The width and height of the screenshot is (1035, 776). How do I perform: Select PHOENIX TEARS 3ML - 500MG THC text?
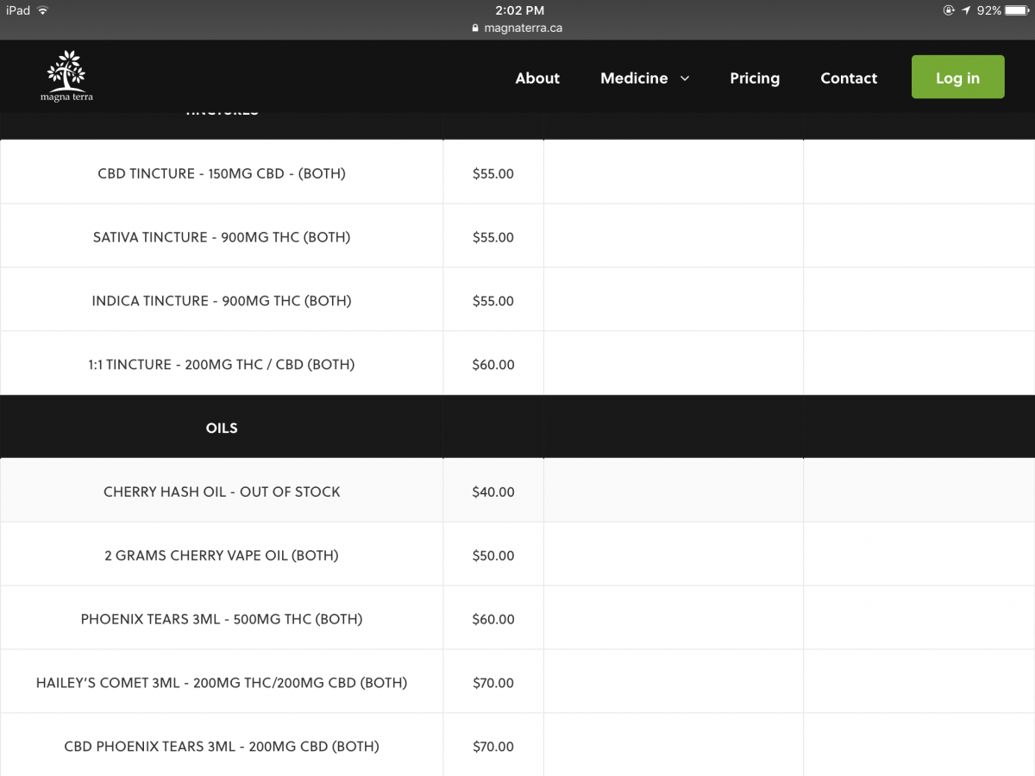222,619
